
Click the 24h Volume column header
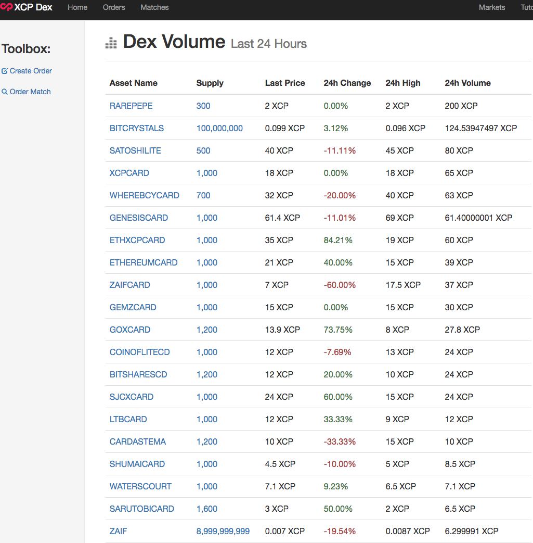coord(467,83)
